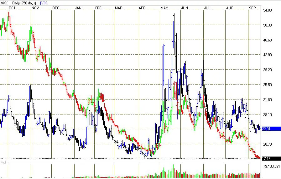Click the APR month label
Image resolution: width=281 pixels, height=179 pixels.
142,8
